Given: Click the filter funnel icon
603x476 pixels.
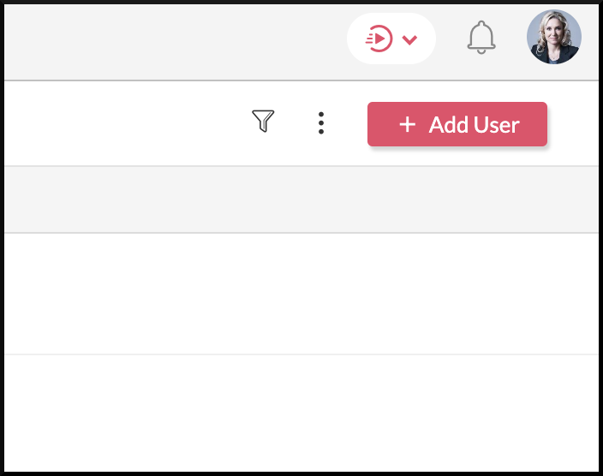Looking at the screenshot, I should 263,122.
